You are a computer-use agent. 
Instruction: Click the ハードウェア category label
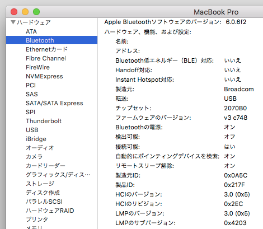point(34,22)
